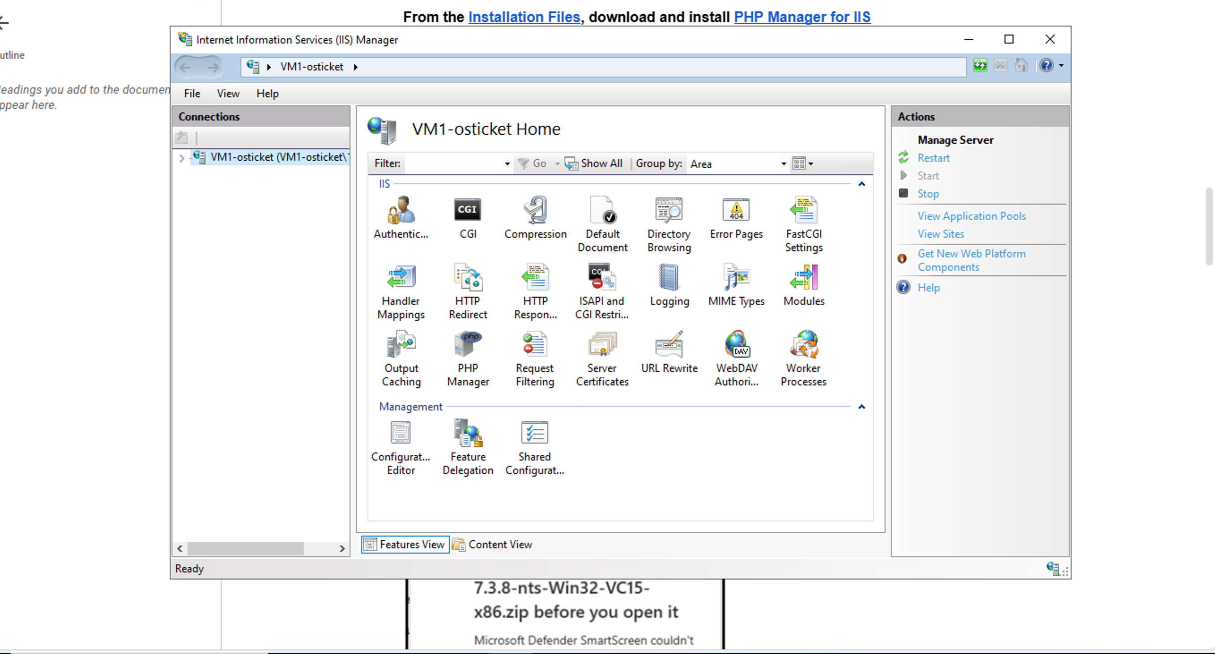
Task: Click the View Application Pools link
Action: 971,216
